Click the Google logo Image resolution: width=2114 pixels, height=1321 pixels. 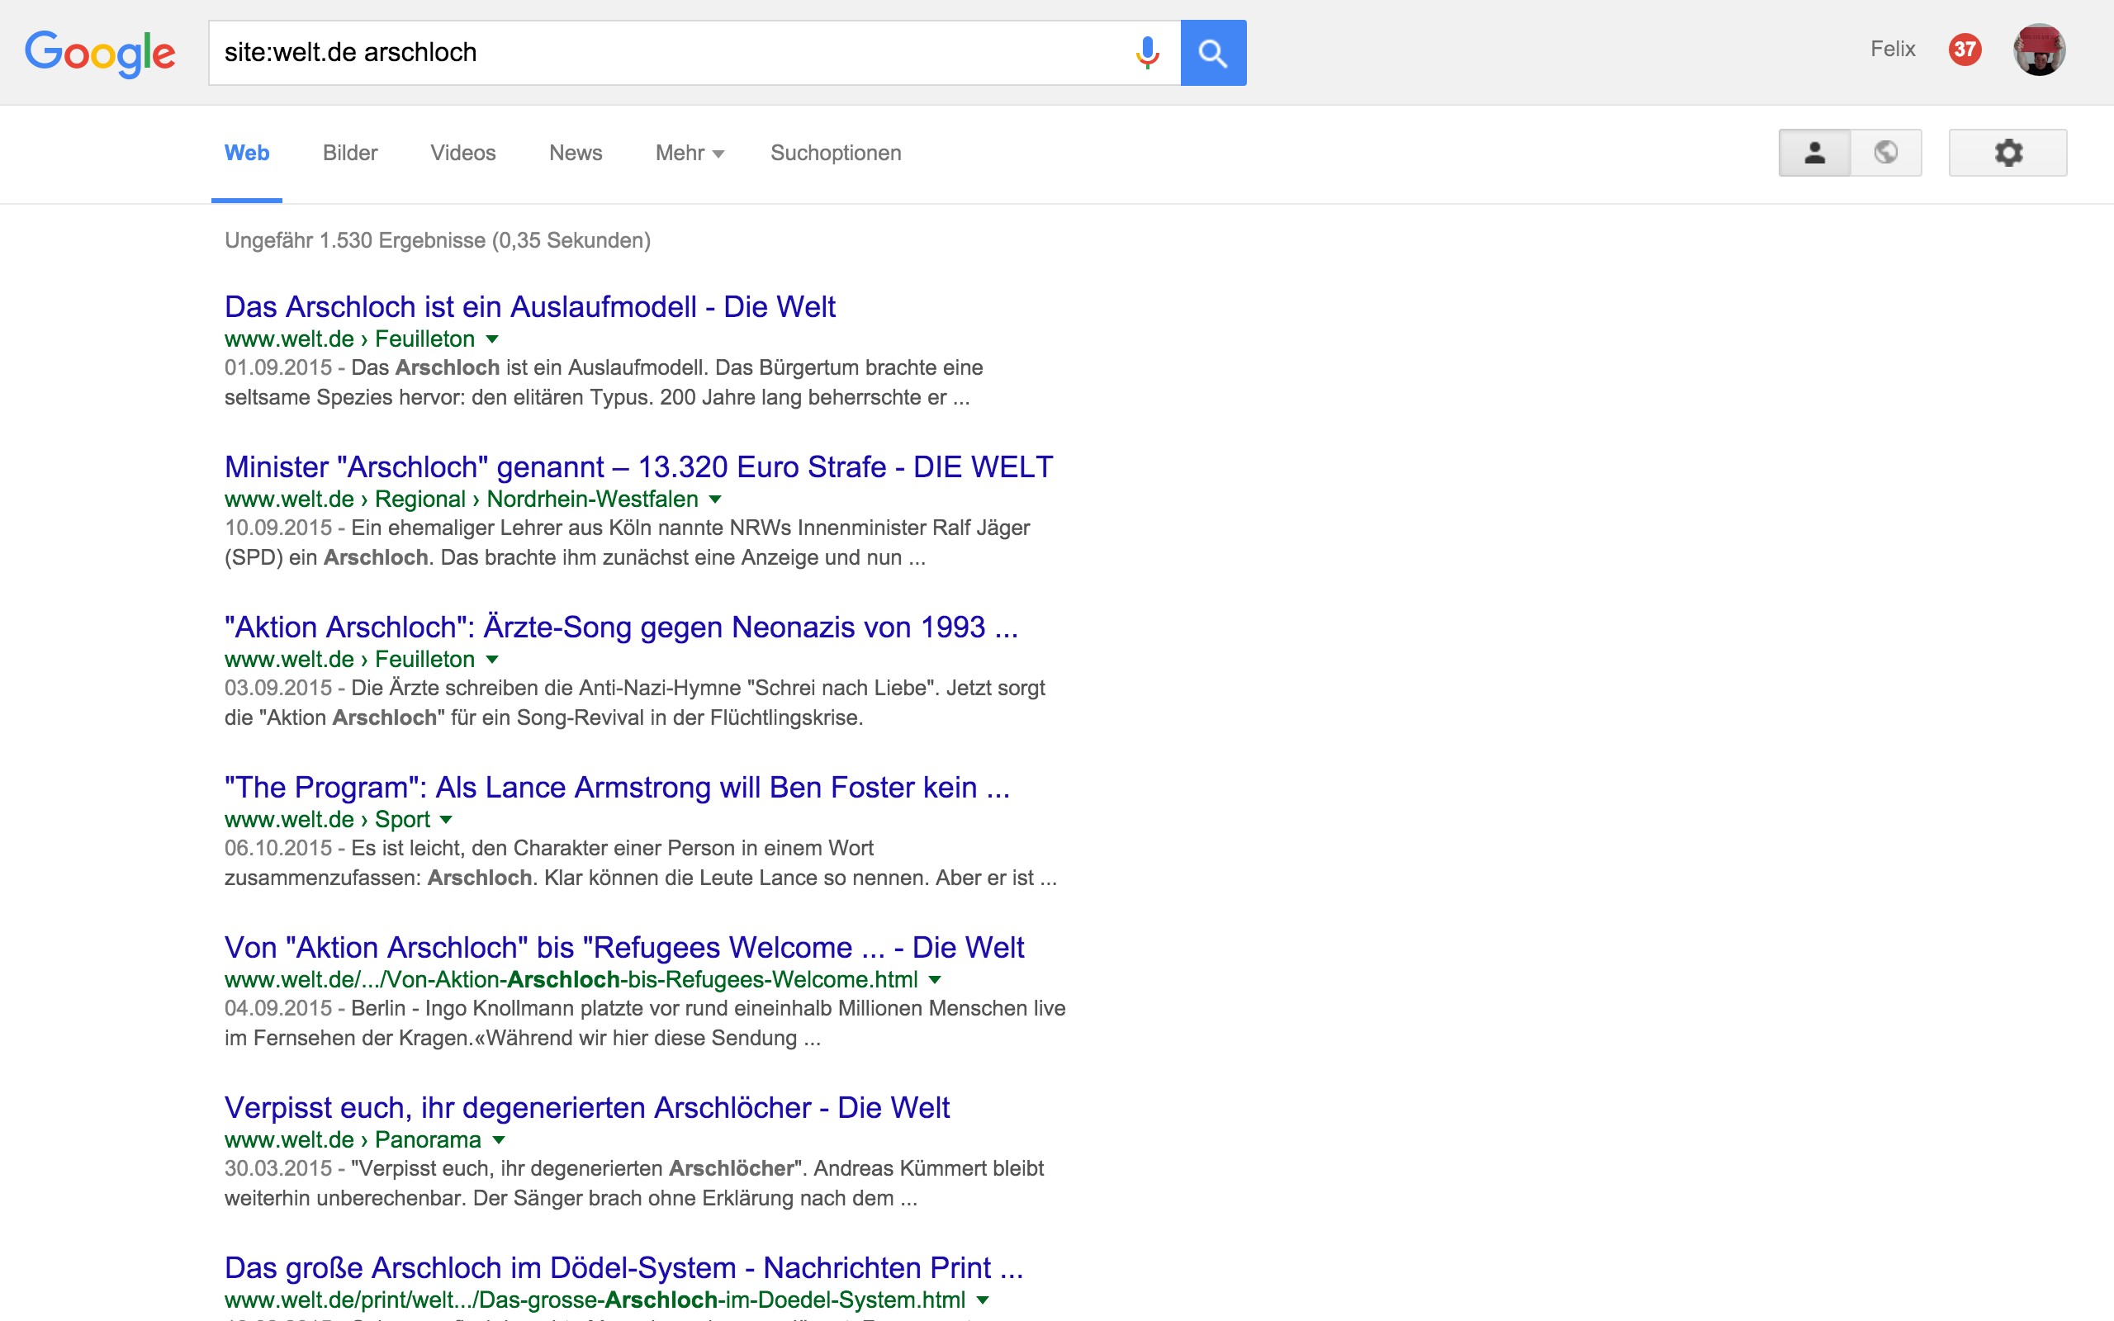100,54
